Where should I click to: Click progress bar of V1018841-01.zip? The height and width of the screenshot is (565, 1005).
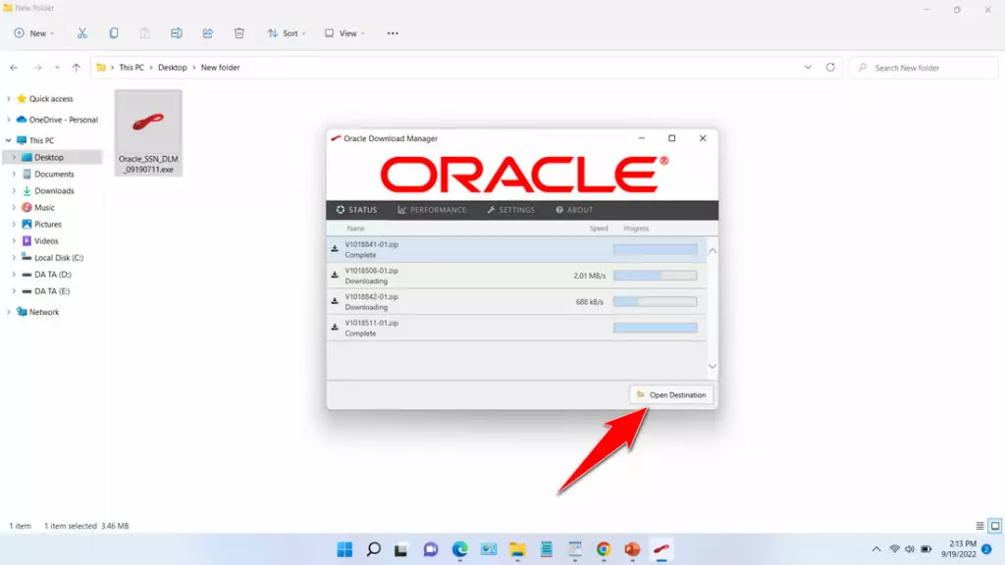(655, 249)
